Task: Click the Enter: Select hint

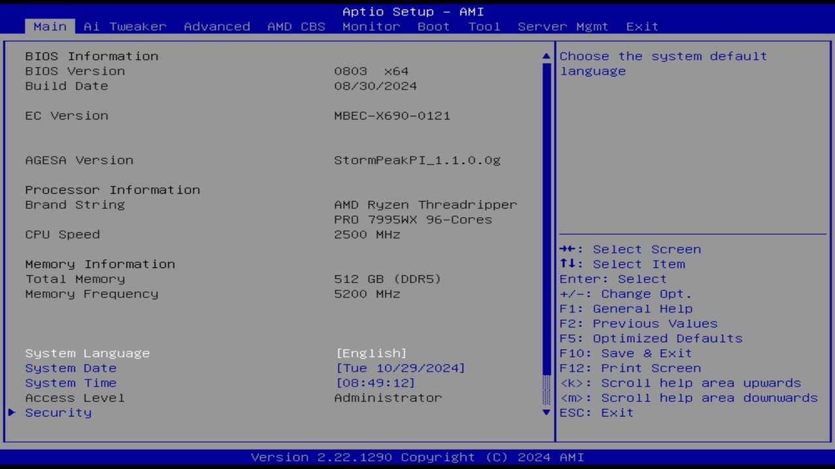Action: tap(613, 279)
